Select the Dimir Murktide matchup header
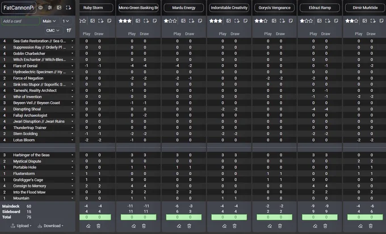The height and width of the screenshot is (234, 386). click(366, 7)
